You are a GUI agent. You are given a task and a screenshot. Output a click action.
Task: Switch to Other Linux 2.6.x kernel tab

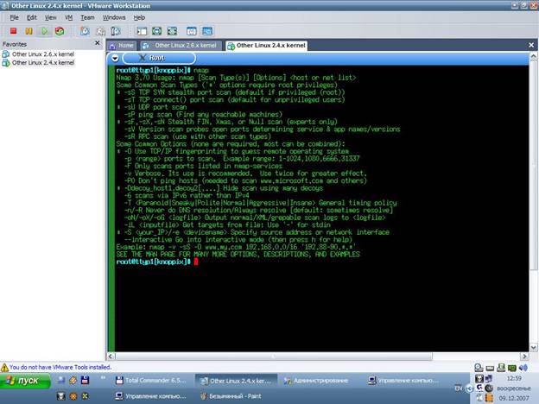click(182, 45)
